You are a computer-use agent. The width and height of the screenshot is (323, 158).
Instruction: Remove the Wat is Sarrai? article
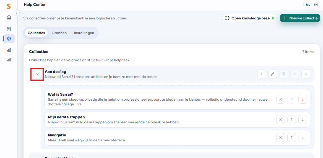point(280,99)
